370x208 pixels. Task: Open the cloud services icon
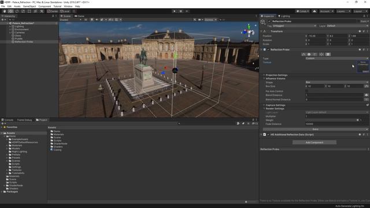tap(314, 11)
